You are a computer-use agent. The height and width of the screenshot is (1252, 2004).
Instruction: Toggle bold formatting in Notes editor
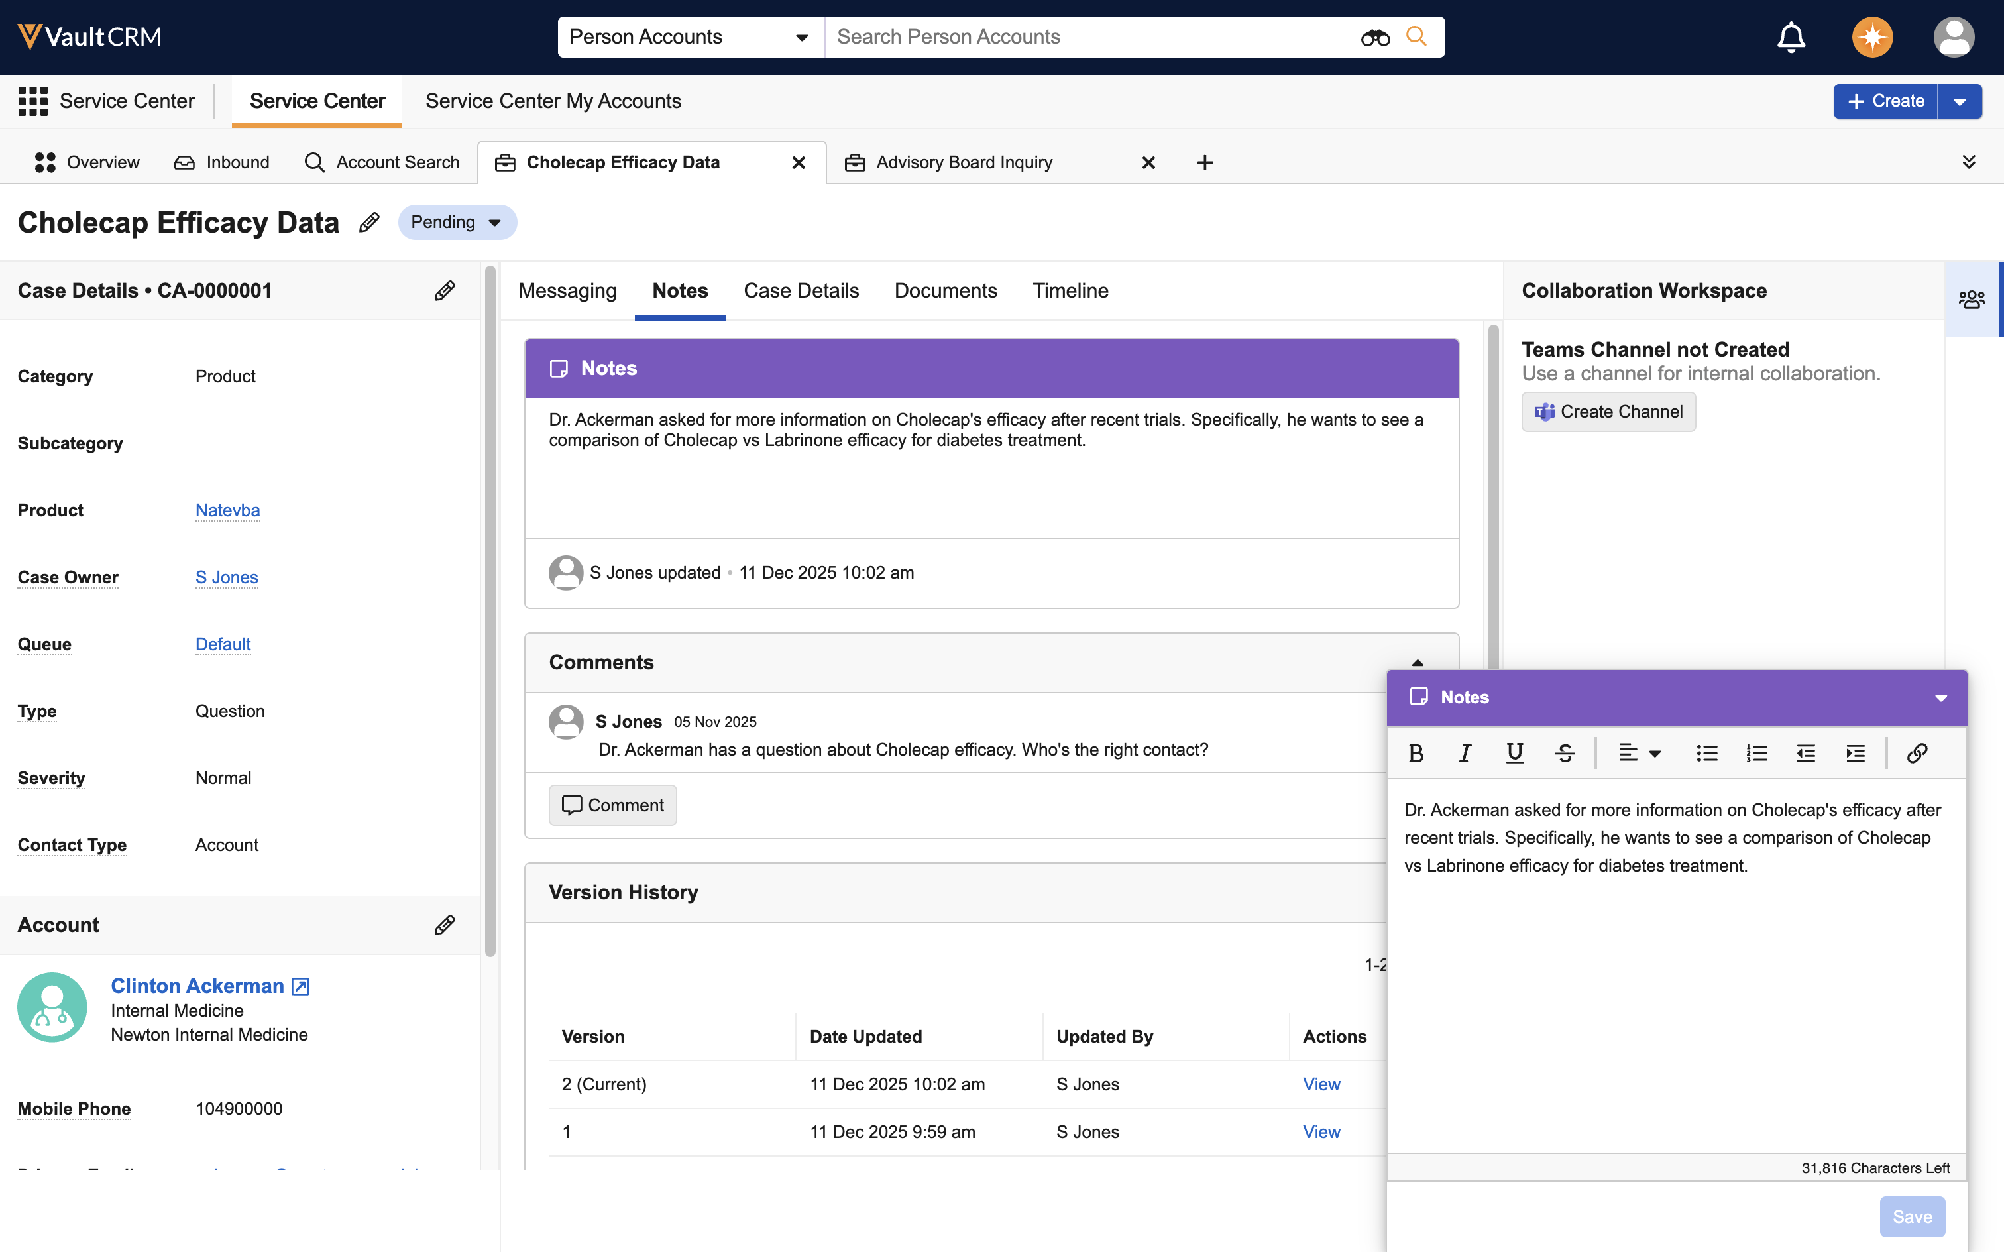coord(1416,753)
